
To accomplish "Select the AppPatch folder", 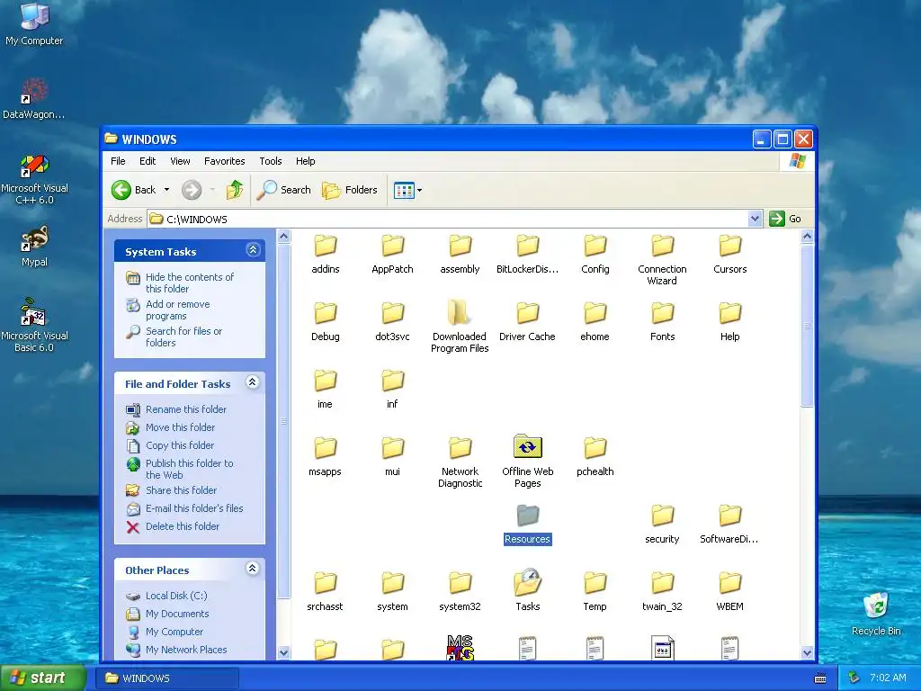I will (x=392, y=255).
